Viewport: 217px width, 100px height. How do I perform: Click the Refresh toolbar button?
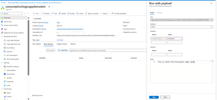[x=46, y=14]
